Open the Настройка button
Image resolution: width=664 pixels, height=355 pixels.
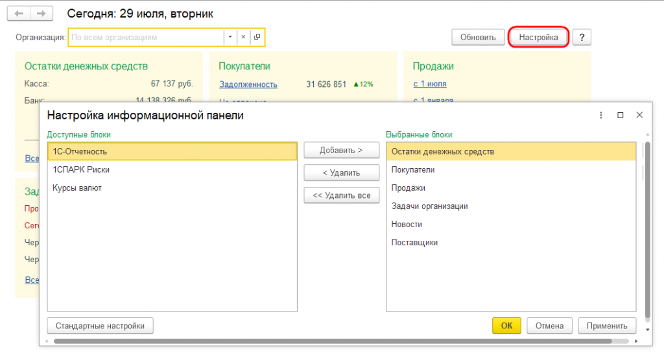pos(538,37)
